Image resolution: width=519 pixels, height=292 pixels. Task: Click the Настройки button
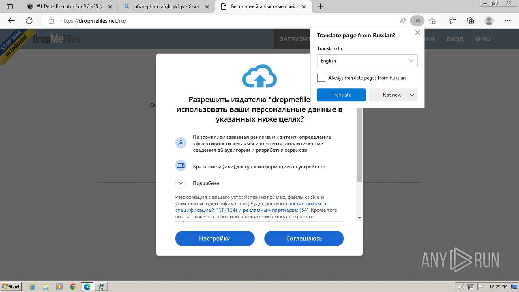coord(215,238)
